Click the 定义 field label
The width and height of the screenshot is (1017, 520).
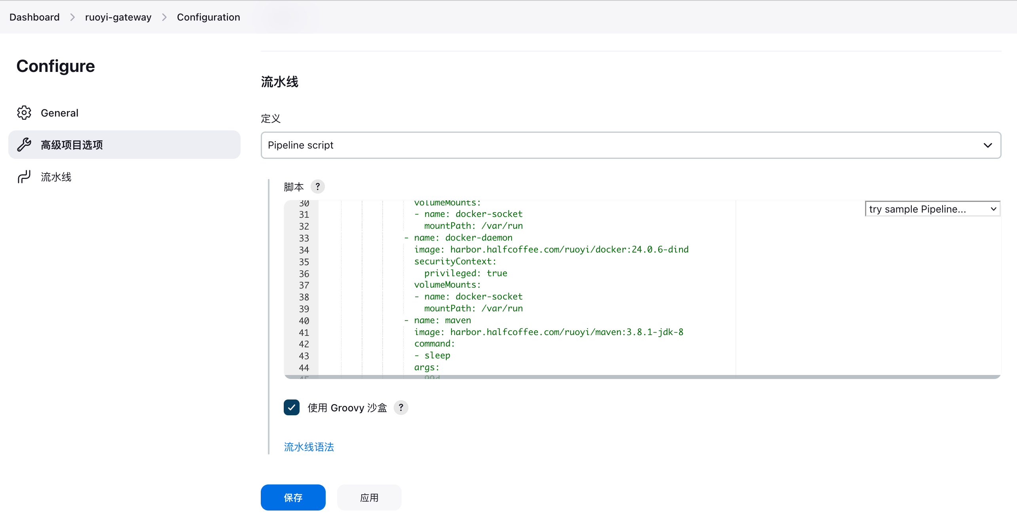coord(271,119)
